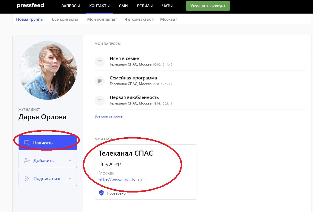Click document icon beside Первая влюблённость
This screenshot has width=313, height=212.
100,100
